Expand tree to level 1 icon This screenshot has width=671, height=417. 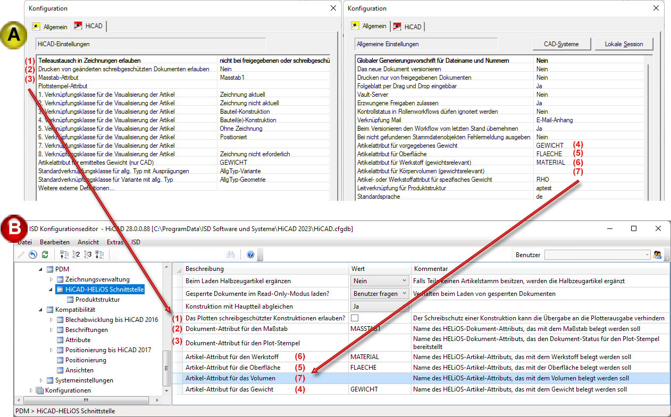[64, 254]
